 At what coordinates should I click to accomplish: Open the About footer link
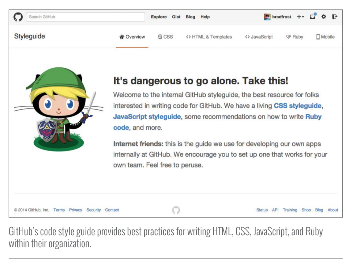(x=333, y=210)
